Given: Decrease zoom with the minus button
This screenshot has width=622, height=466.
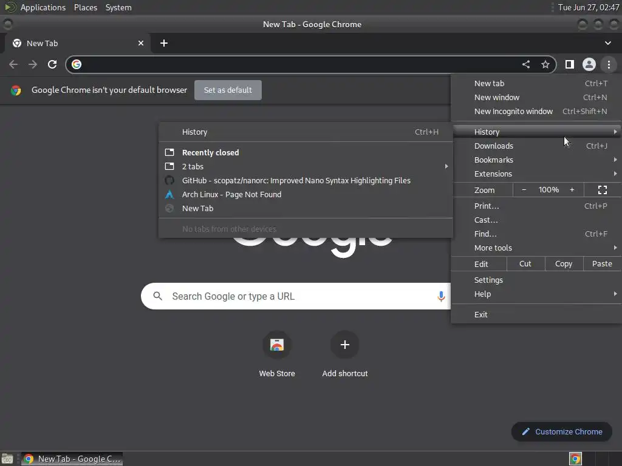Looking at the screenshot, I should click(524, 190).
